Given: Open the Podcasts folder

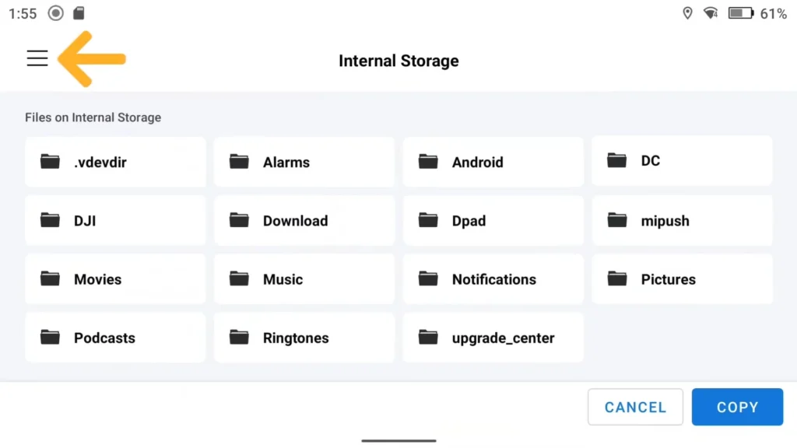Looking at the screenshot, I should tap(115, 338).
